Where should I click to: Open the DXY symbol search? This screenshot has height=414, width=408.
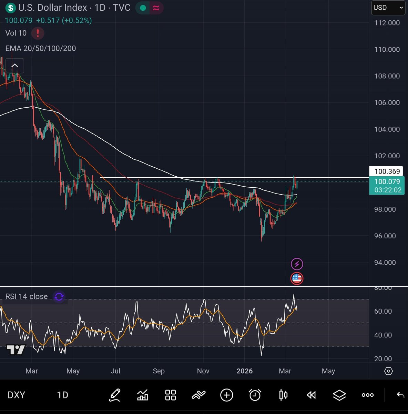(x=16, y=395)
